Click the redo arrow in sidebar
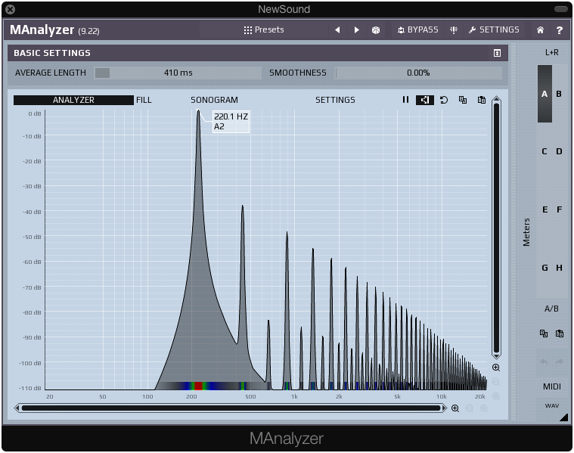This screenshot has width=574, height=453. click(x=560, y=361)
